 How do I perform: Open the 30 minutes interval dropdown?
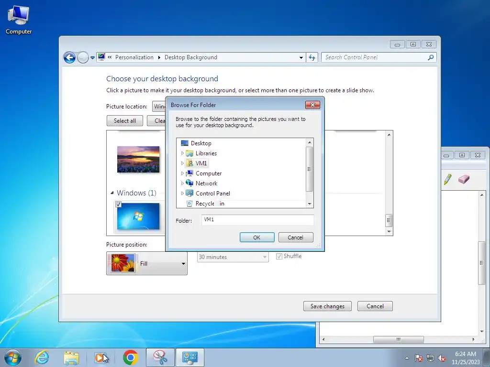pos(233,257)
